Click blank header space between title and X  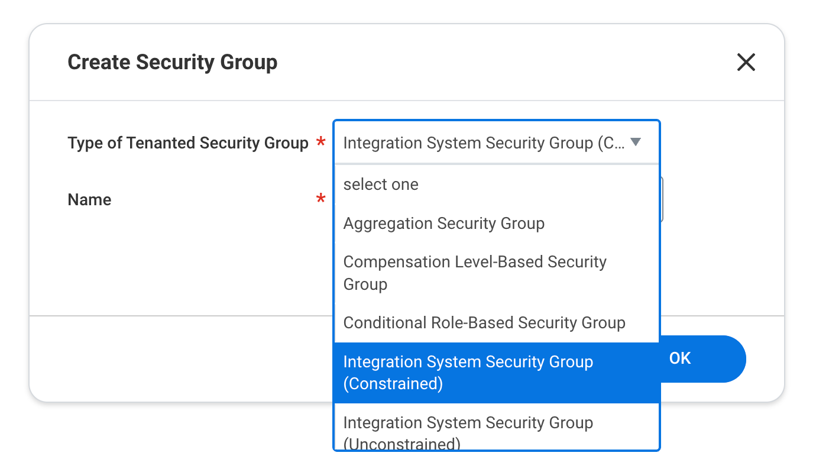[x=503, y=62]
